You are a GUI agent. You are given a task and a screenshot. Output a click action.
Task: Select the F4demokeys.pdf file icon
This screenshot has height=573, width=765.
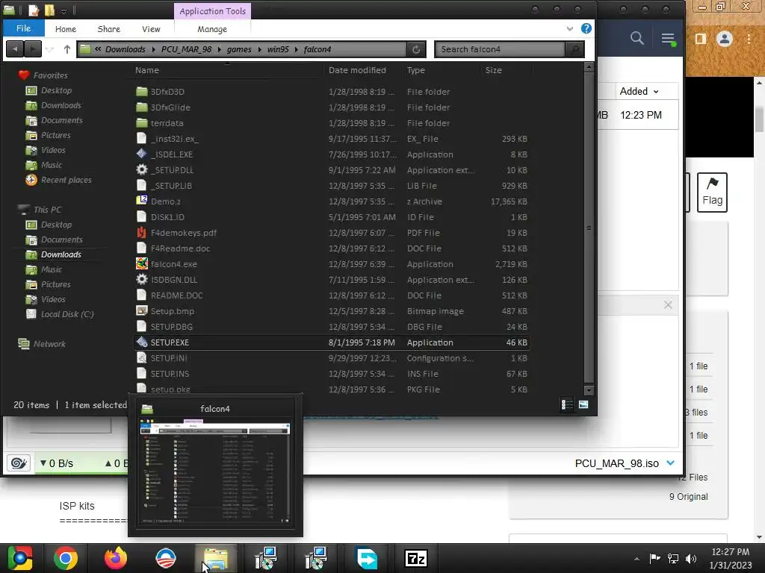[x=141, y=233]
